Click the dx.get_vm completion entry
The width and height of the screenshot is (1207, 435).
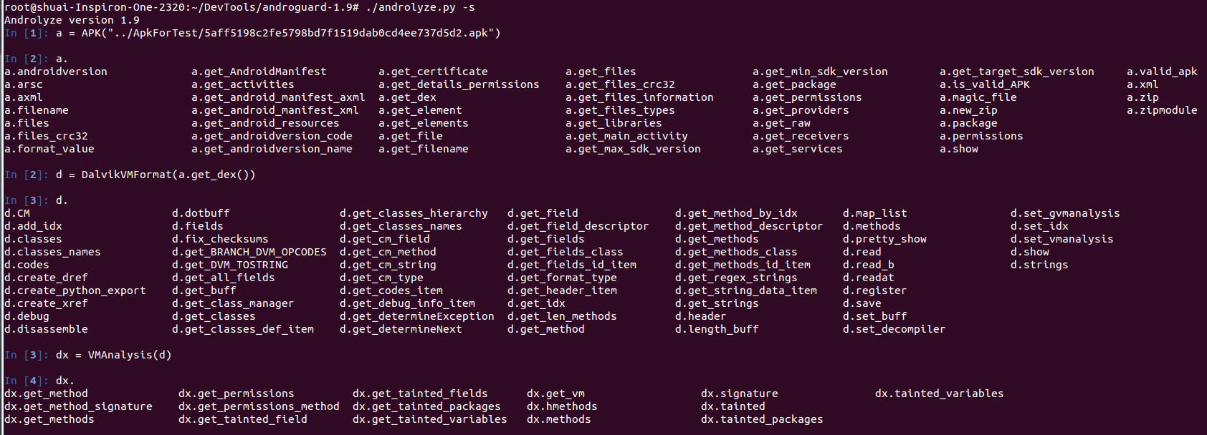[x=555, y=394]
